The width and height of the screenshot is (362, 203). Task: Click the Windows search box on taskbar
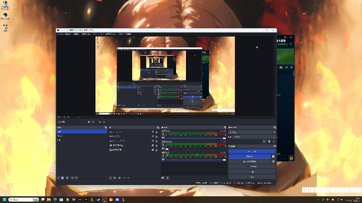click(24, 199)
